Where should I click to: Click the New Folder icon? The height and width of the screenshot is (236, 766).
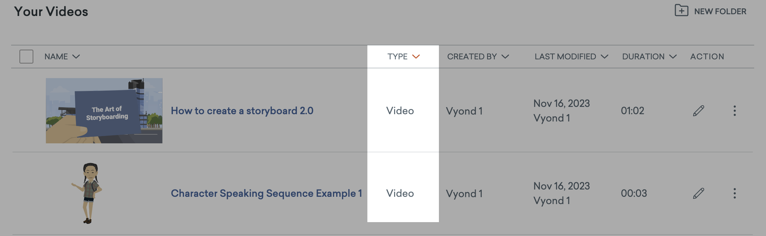[681, 10]
